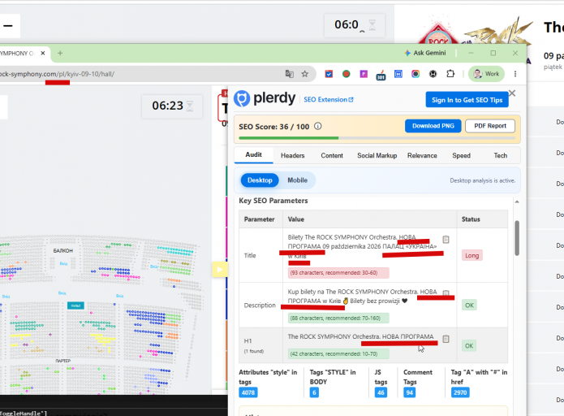Bookmark page with the star icon

(305, 74)
